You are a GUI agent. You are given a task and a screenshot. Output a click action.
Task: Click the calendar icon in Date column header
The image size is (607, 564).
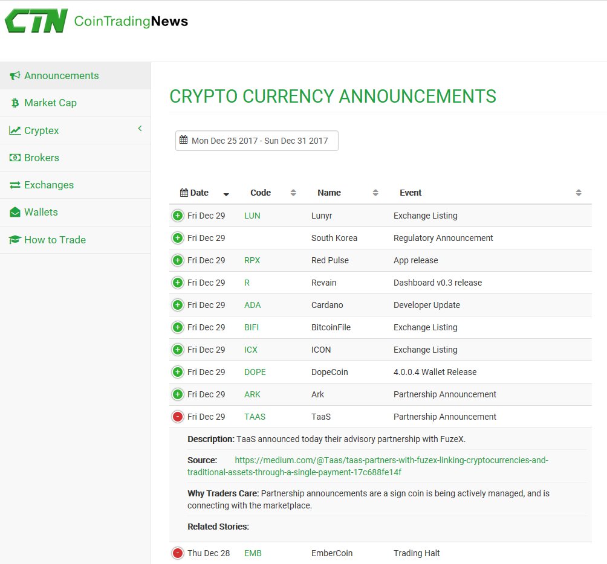tap(184, 193)
